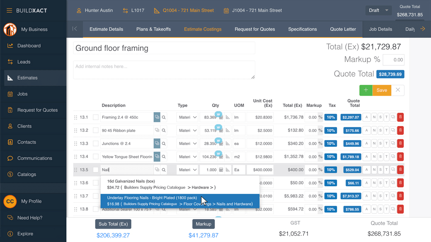Collapse the tab bar with left arrow icon
The image size is (431, 242).
pos(75,29)
